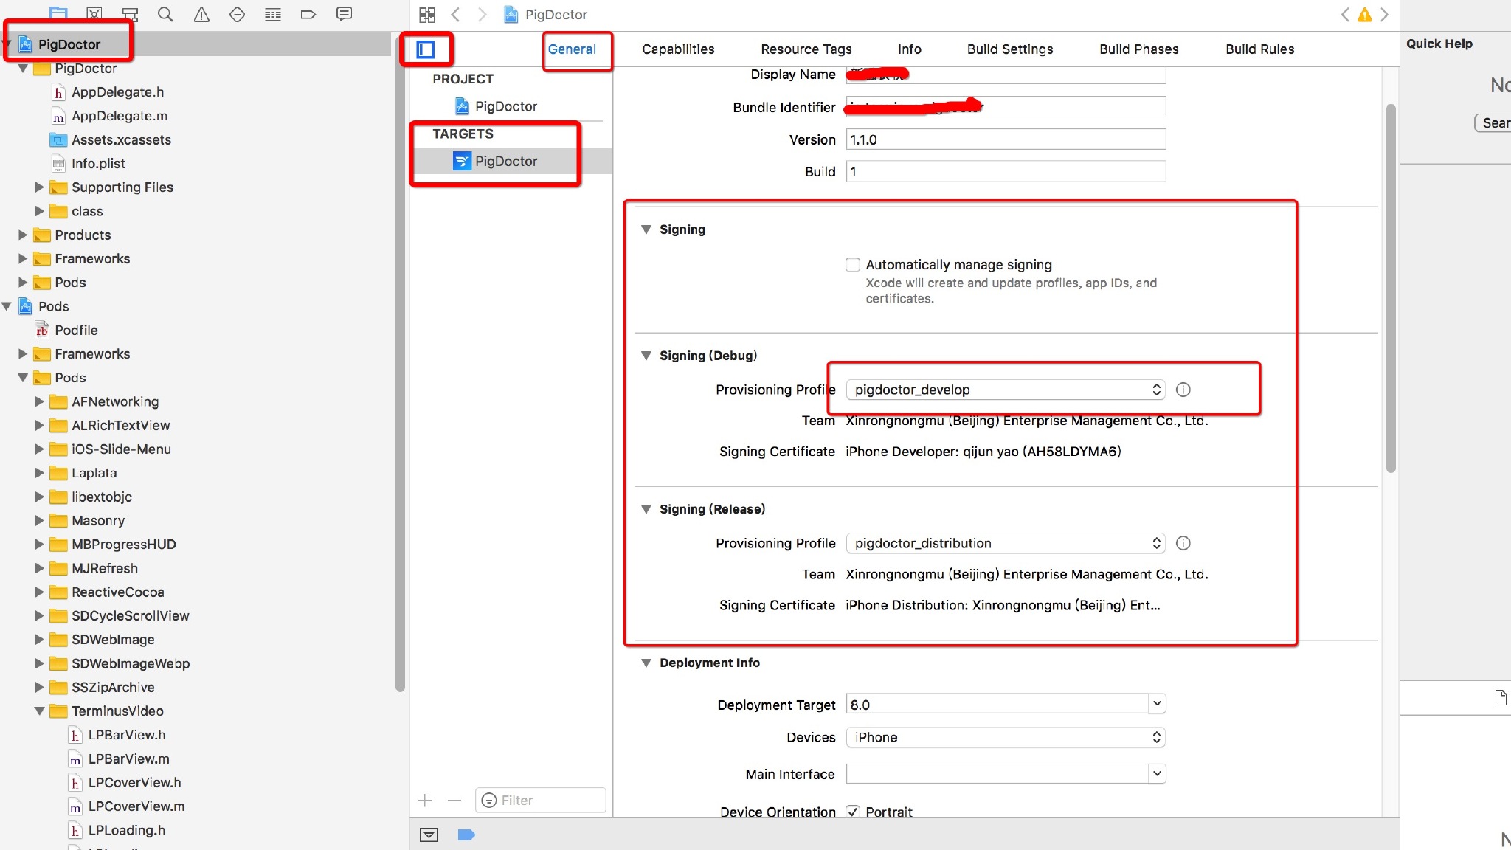Screen dimensions: 1511x850
Task: Open the Debug Provisioning Profile dropdown
Action: point(1006,390)
